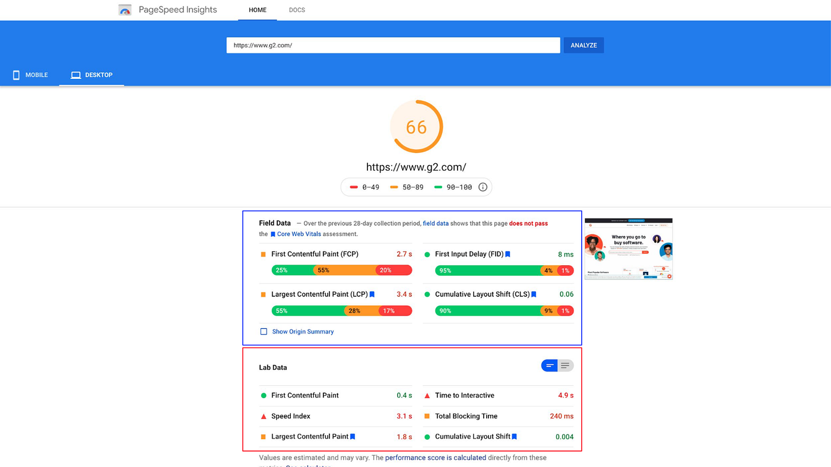Click the https://www.g2.com/ heading under score

pyautogui.click(x=416, y=167)
